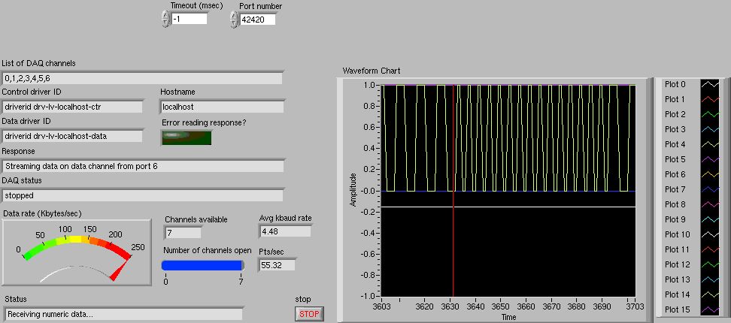Click the Plot 9 legend line swatch
This screenshot has width=731, height=323.
pos(709,219)
